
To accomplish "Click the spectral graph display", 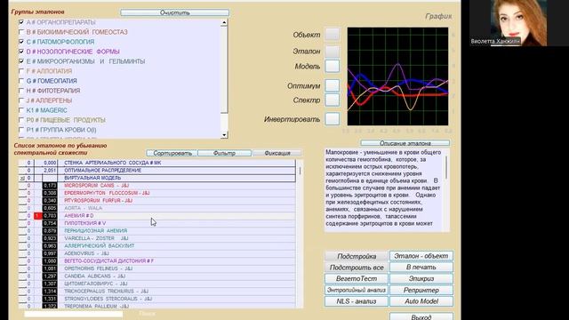I will tap(397, 76).
